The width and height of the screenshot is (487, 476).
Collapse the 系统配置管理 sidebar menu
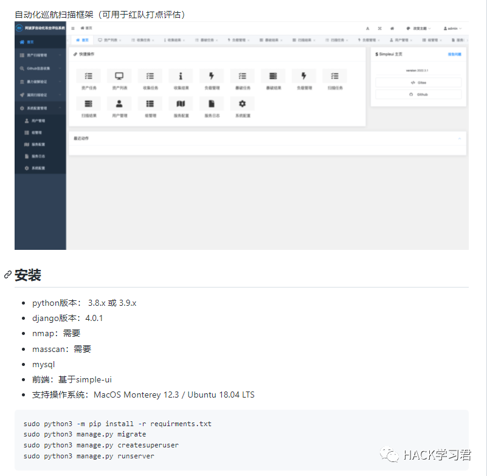[40, 108]
